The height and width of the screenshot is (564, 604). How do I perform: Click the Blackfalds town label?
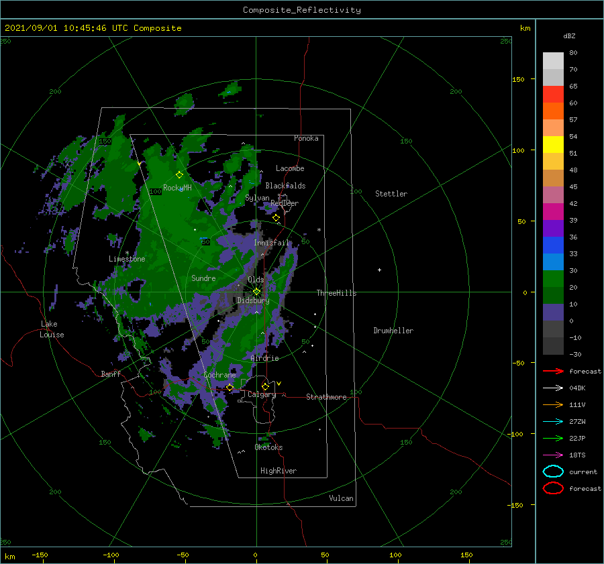point(285,186)
